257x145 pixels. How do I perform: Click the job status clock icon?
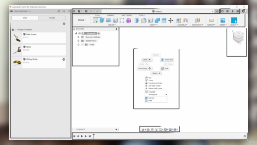coord(227,11)
